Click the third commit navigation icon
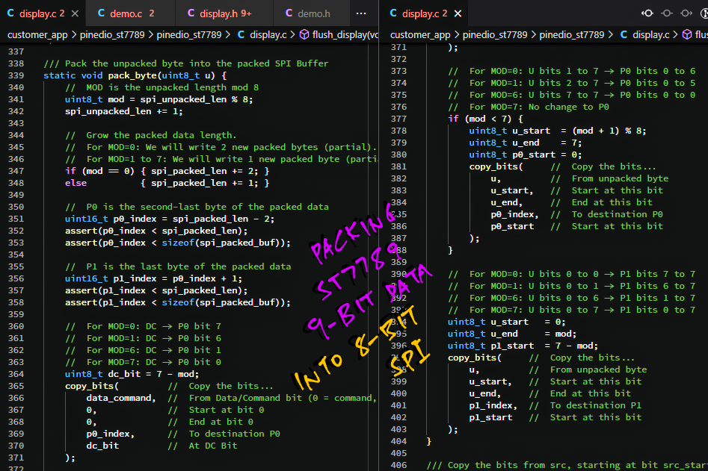 tap(686, 13)
